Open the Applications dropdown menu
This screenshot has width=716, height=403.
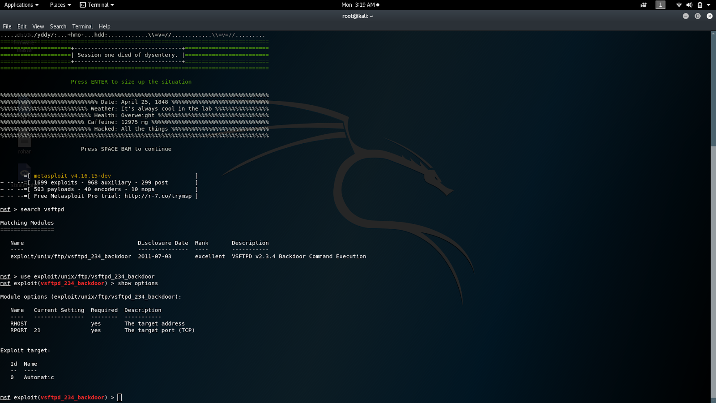(x=19, y=5)
